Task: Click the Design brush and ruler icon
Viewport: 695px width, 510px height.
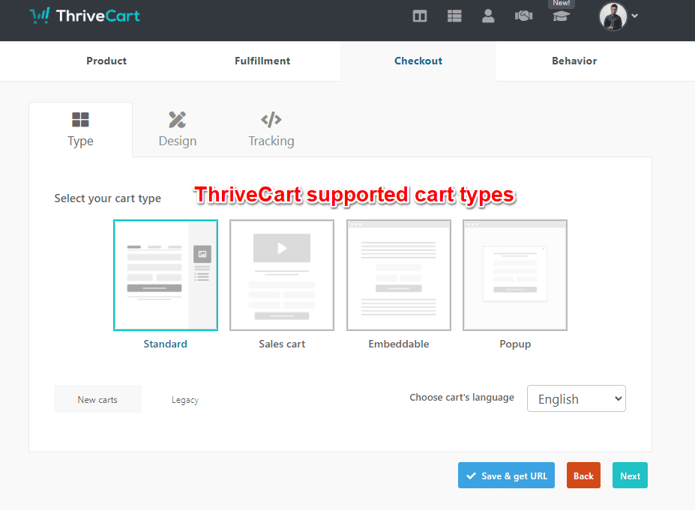Action: (177, 120)
